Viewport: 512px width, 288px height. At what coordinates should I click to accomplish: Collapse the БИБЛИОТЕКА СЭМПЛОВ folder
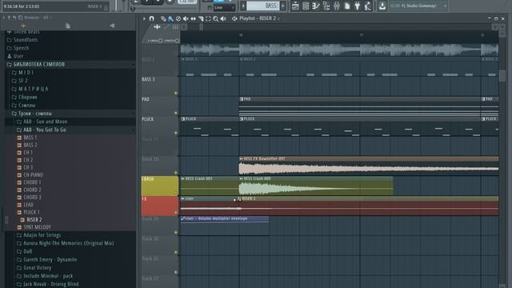39,64
